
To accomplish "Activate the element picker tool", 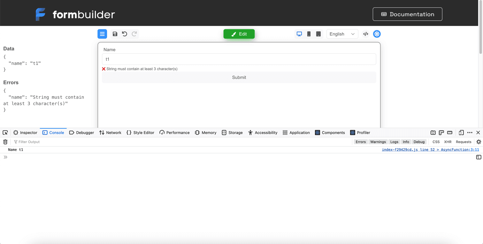I will coord(5,133).
